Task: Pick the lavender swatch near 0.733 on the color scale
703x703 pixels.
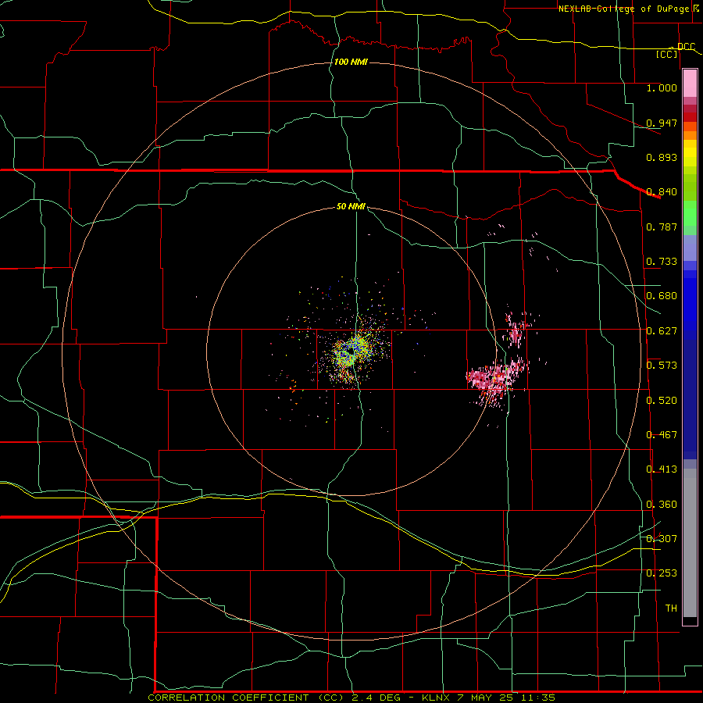Action: 690,248
